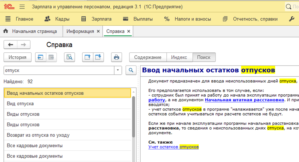Click the percent icon for Налоги и взносы
The image size is (299, 162).
(167, 19)
